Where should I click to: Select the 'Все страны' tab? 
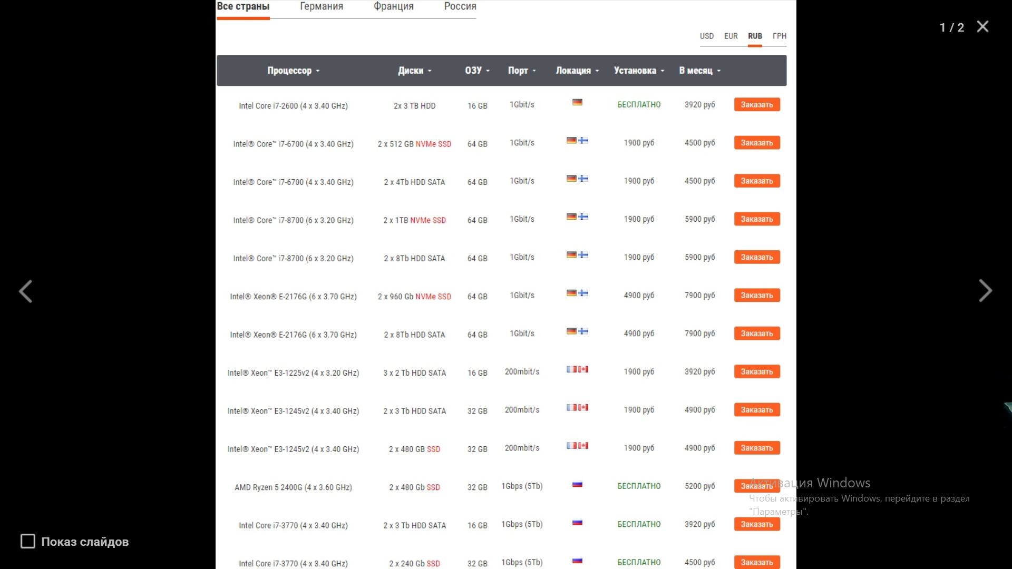point(243,7)
